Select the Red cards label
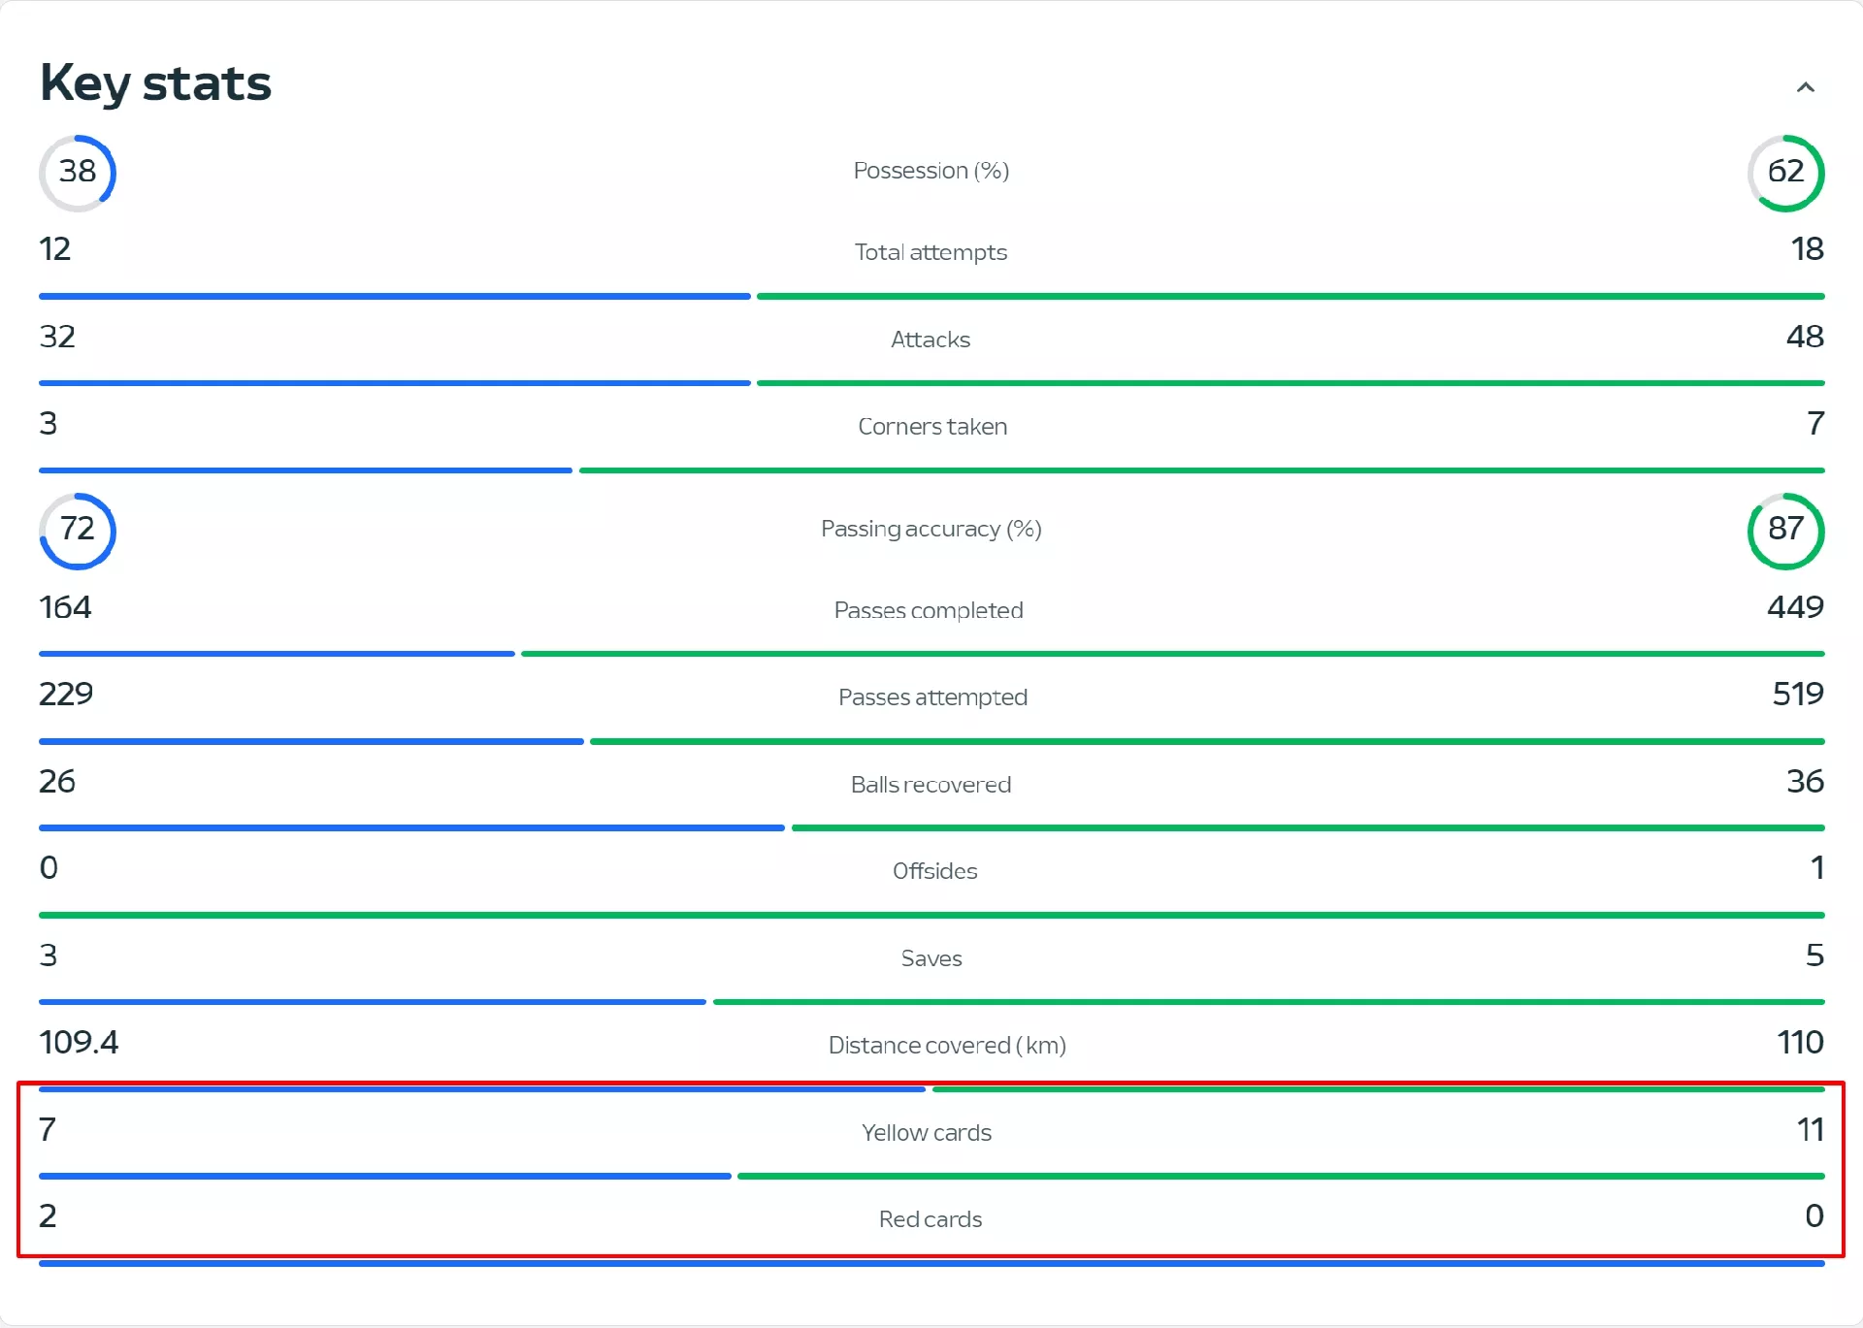Image resolution: width=1863 pixels, height=1328 pixels. (931, 1219)
